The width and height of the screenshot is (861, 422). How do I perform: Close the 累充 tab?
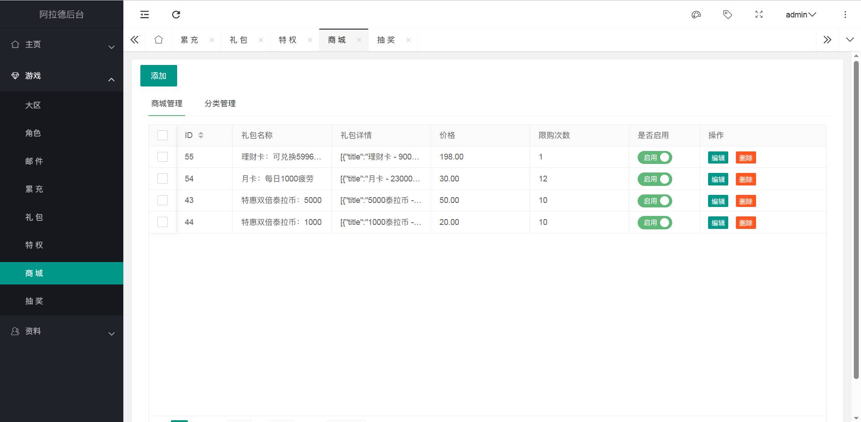point(212,40)
